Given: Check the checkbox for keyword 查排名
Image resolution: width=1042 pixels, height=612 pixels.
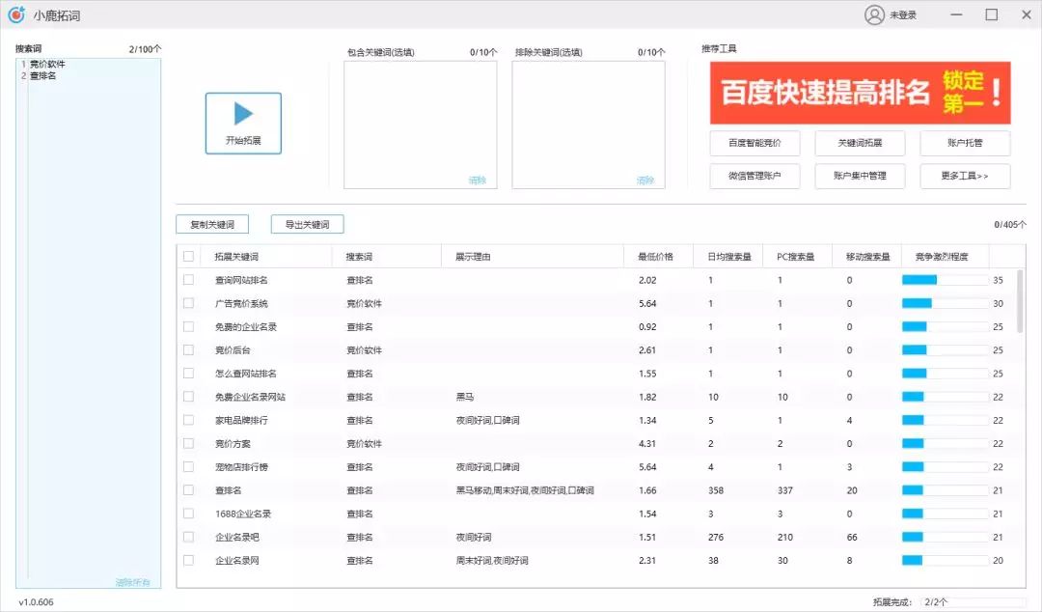Looking at the screenshot, I should pos(188,489).
